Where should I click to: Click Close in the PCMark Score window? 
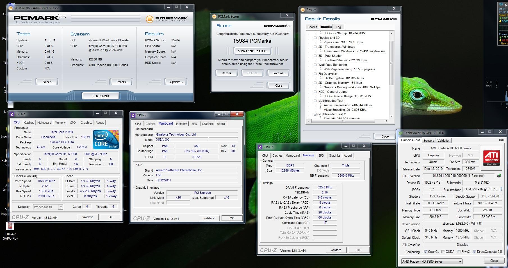click(x=279, y=85)
